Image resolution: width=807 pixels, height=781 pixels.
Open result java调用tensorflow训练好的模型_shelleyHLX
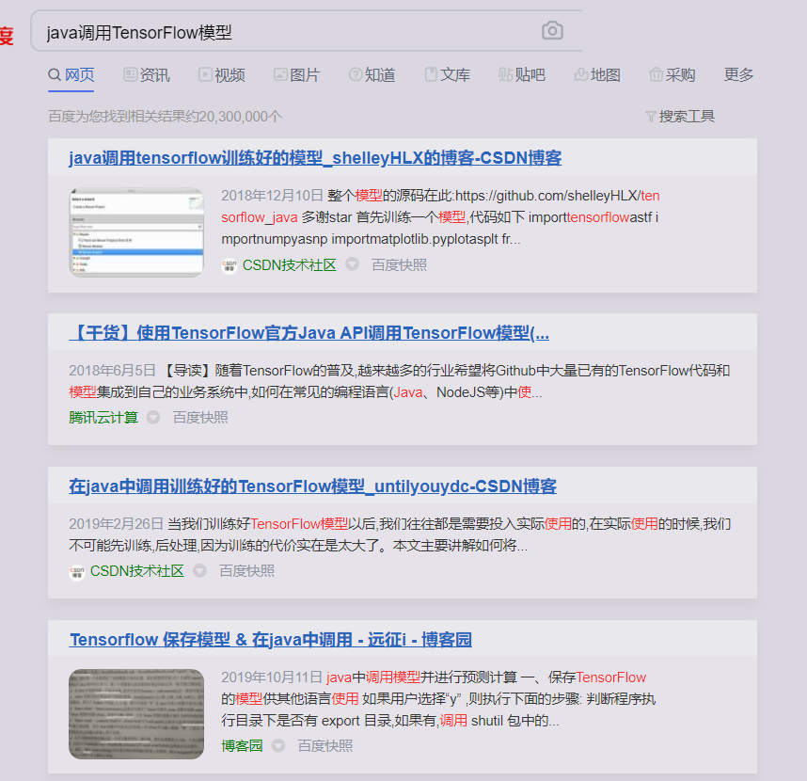[315, 158]
